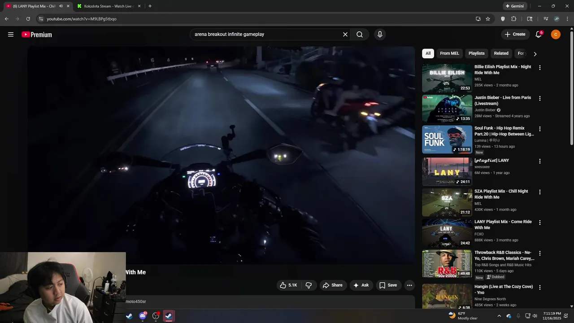Select the Related chip

(x=501, y=53)
